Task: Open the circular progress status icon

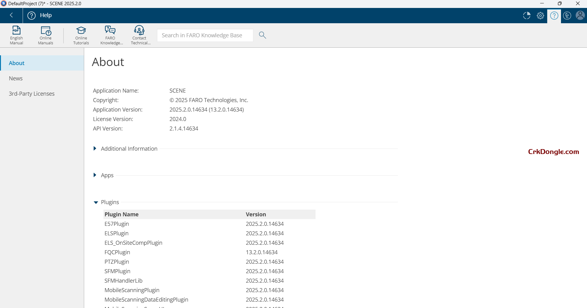Action: click(x=527, y=16)
